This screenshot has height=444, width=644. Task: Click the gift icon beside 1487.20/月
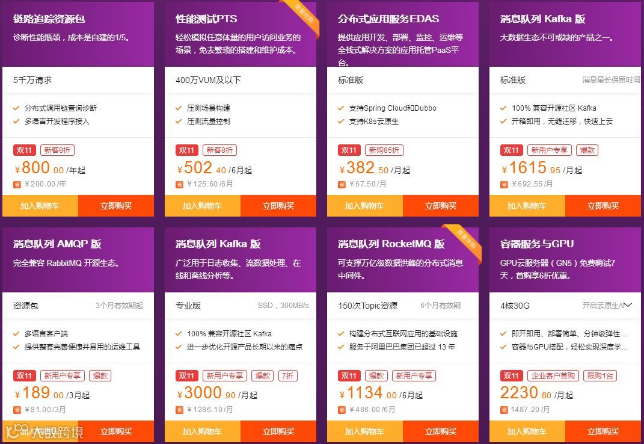tap(504, 410)
